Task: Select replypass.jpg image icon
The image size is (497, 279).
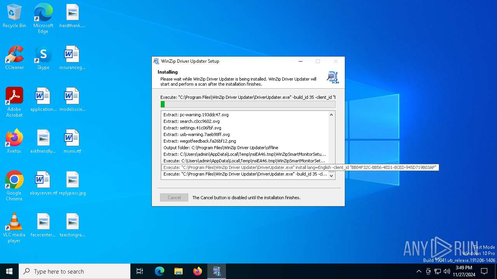Action: click(x=72, y=183)
